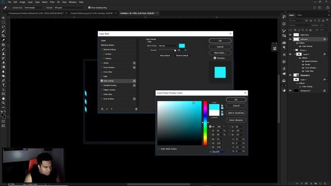Toggle the Preview checkbox in Layer Style

coord(215,58)
